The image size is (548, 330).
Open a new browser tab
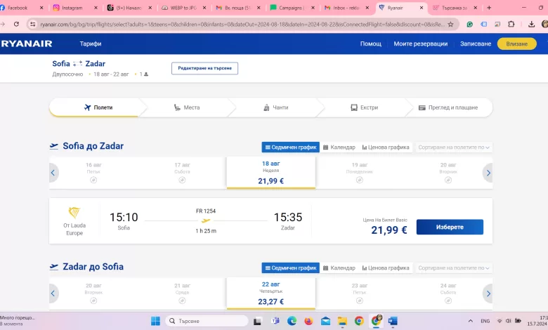pyautogui.click(x=489, y=8)
